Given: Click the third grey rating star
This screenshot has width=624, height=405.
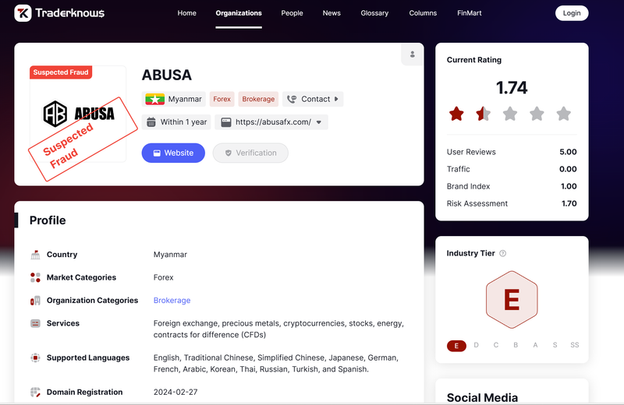Looking at the screenshot, I should pyautogui.click(x=510, y=114).
